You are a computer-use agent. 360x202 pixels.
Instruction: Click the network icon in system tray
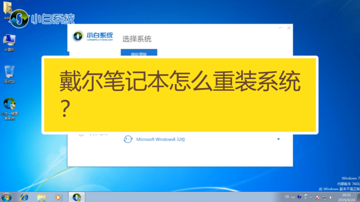325,198
